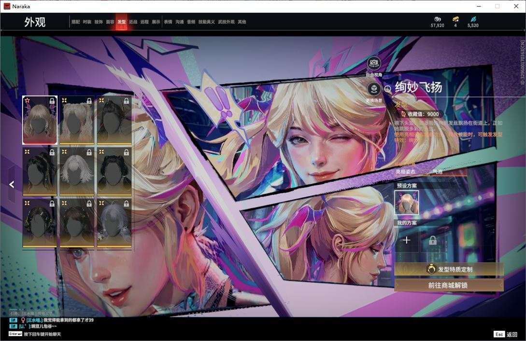526x341 pixels.
Task: Click the ticket currency icon showing 4
Action: pyautogui.click(x=455, y=19)
